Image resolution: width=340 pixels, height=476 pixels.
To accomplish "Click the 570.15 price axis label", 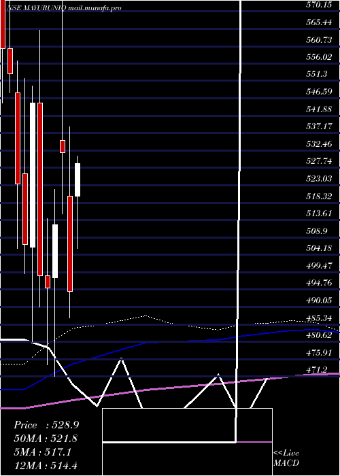I will [x=319, y=5].
